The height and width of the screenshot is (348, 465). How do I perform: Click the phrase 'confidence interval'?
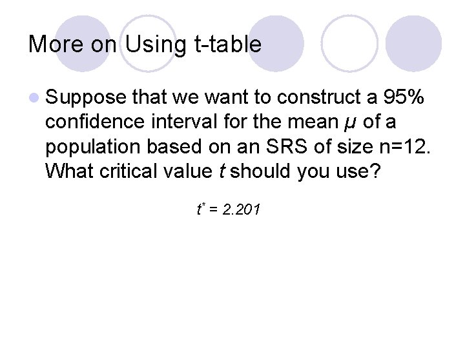[131, 121]
